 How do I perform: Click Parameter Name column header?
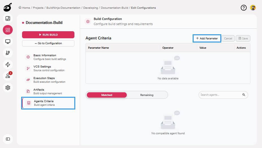point(98,48)
